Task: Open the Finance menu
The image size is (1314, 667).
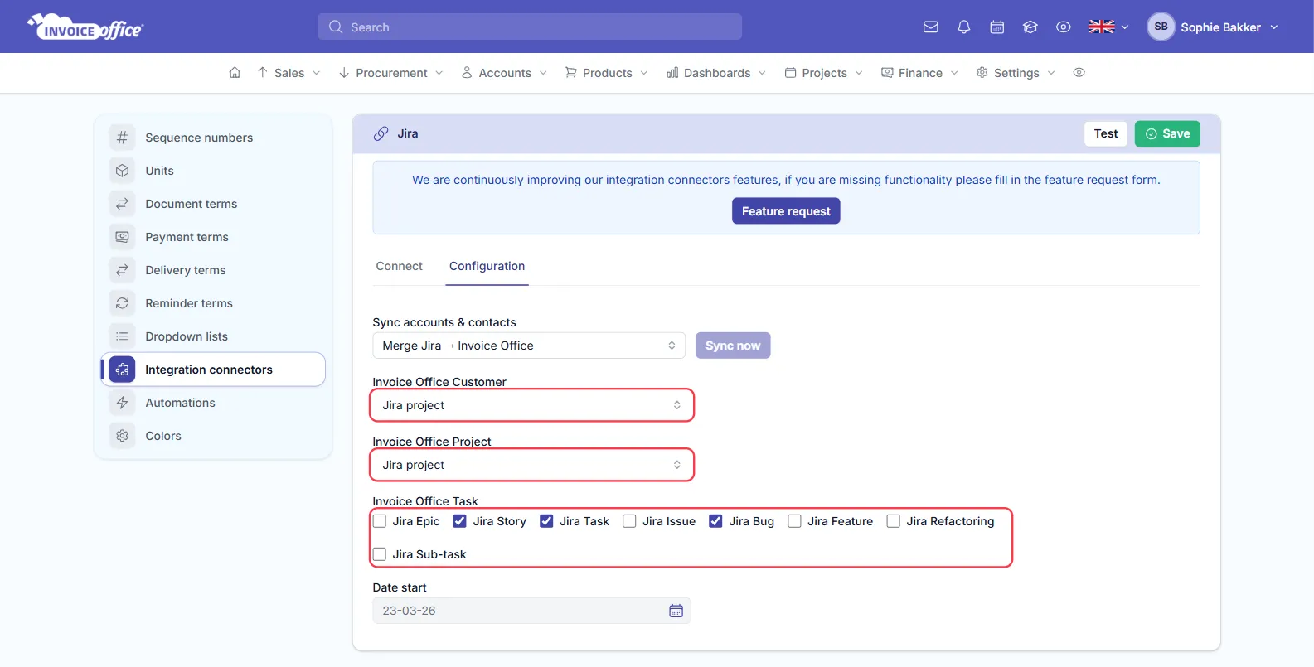Action: coord(920,73)
